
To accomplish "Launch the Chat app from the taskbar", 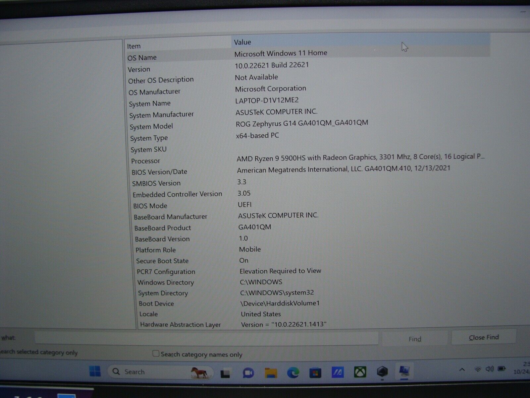I will click(248, 373).
